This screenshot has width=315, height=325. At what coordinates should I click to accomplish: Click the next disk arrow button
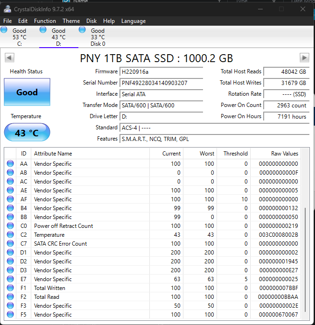coord(304,57)
